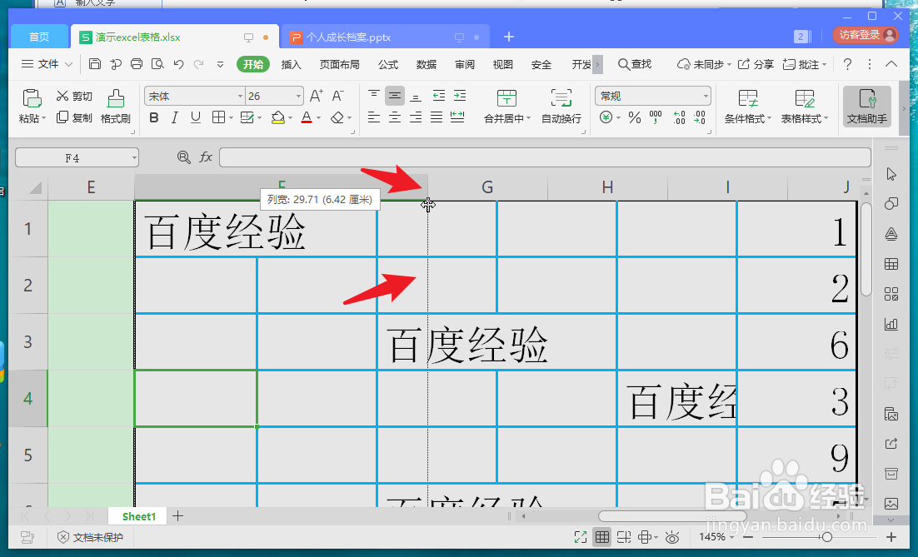Click the help question mark icon

847,64
